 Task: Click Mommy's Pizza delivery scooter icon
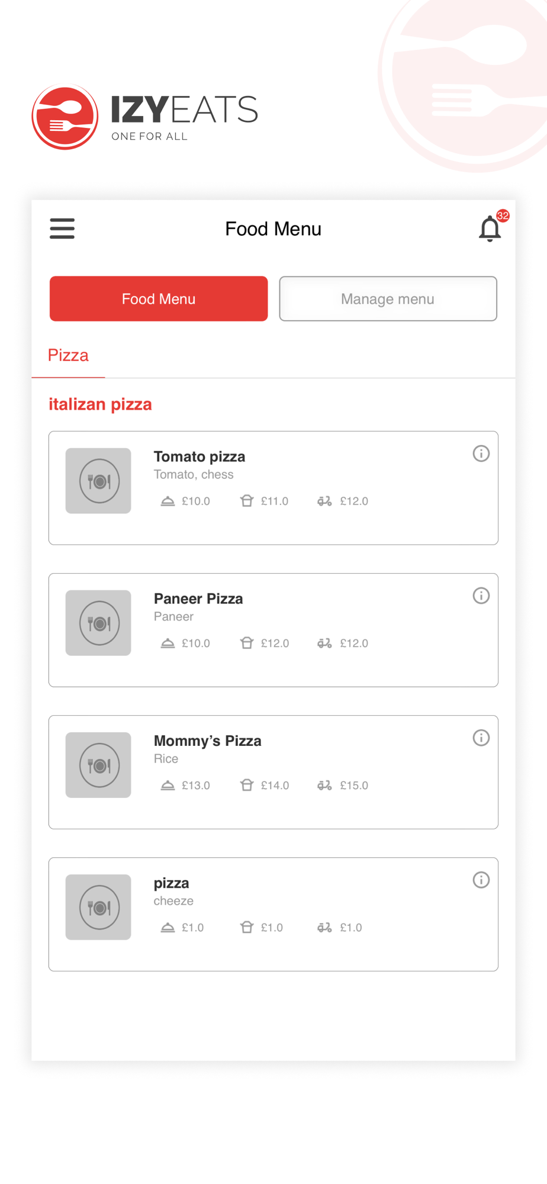pyautogui.click(x=324, y=786)
